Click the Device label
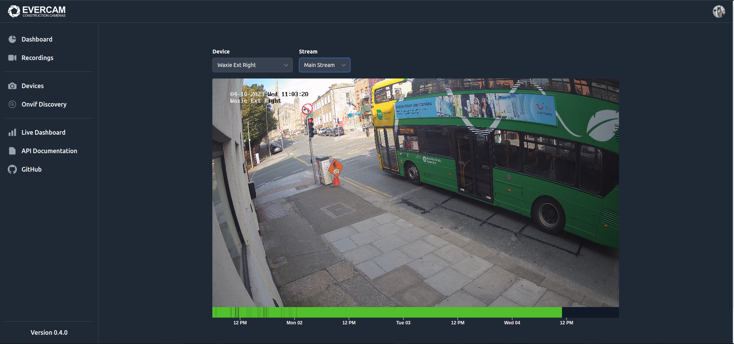Screen dimensions: 734x344 coord(221,52)
